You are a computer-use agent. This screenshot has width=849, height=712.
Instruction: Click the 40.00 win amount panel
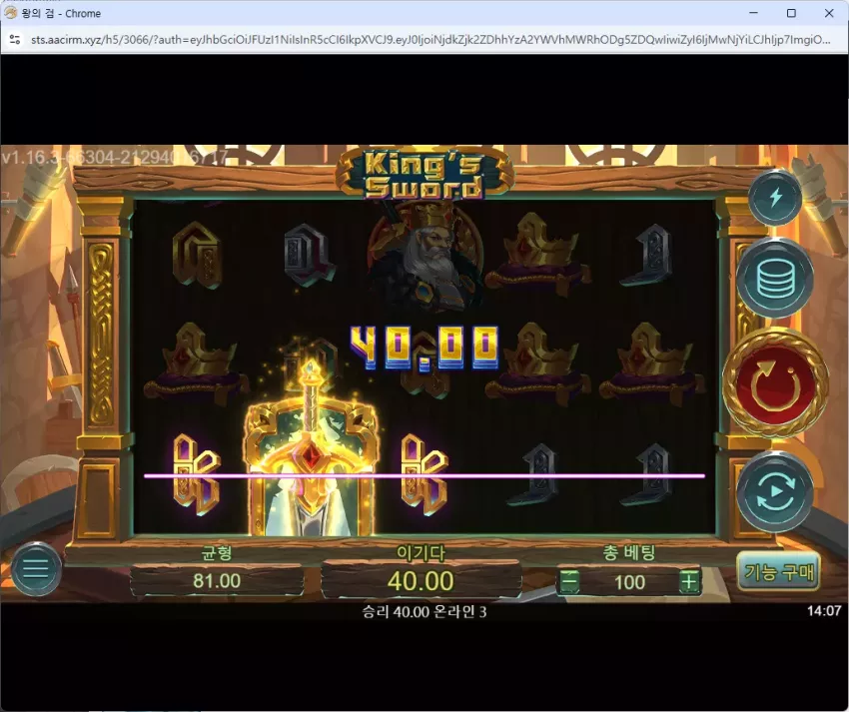tap(421, 580)
